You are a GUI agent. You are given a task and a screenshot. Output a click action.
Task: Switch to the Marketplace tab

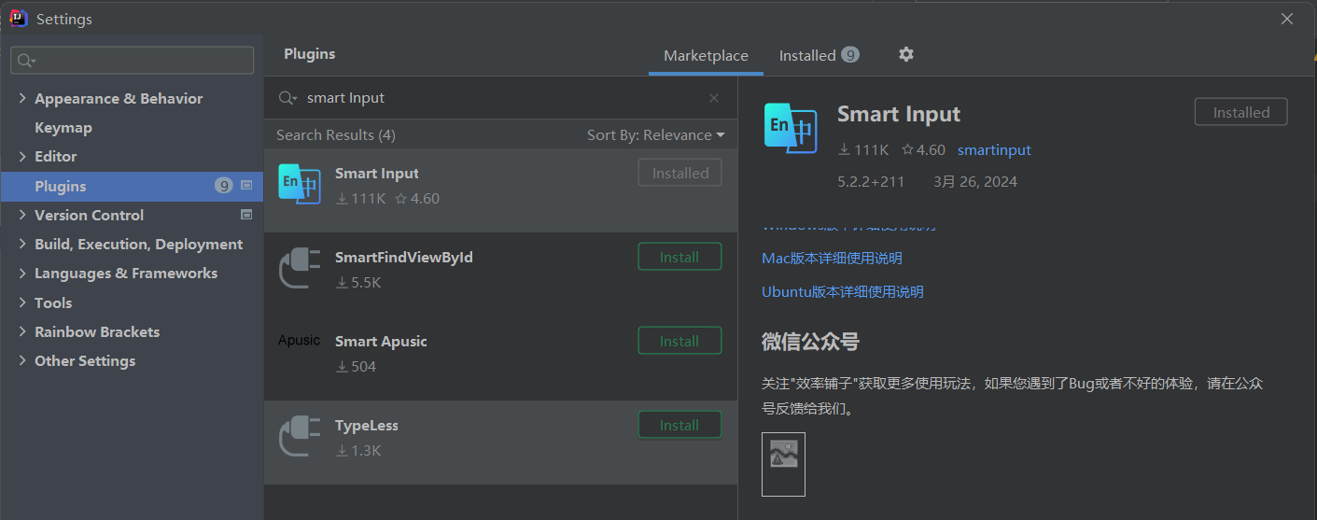706,56
